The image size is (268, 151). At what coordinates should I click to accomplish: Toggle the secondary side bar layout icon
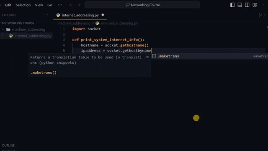coord(247,5)
